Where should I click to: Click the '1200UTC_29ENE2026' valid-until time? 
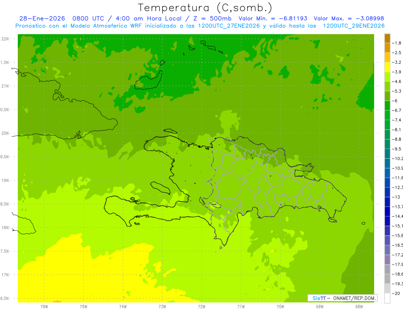(x=354, y=26)
